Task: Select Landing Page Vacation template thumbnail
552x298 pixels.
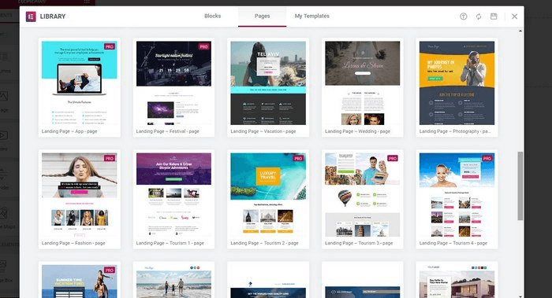Action: point(268,83)
